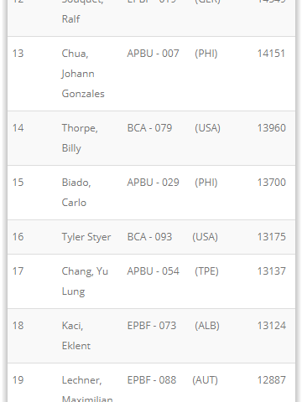Select player name Tyler Styer
Viewport: 302px width, 402px height.
pos(86,237)
